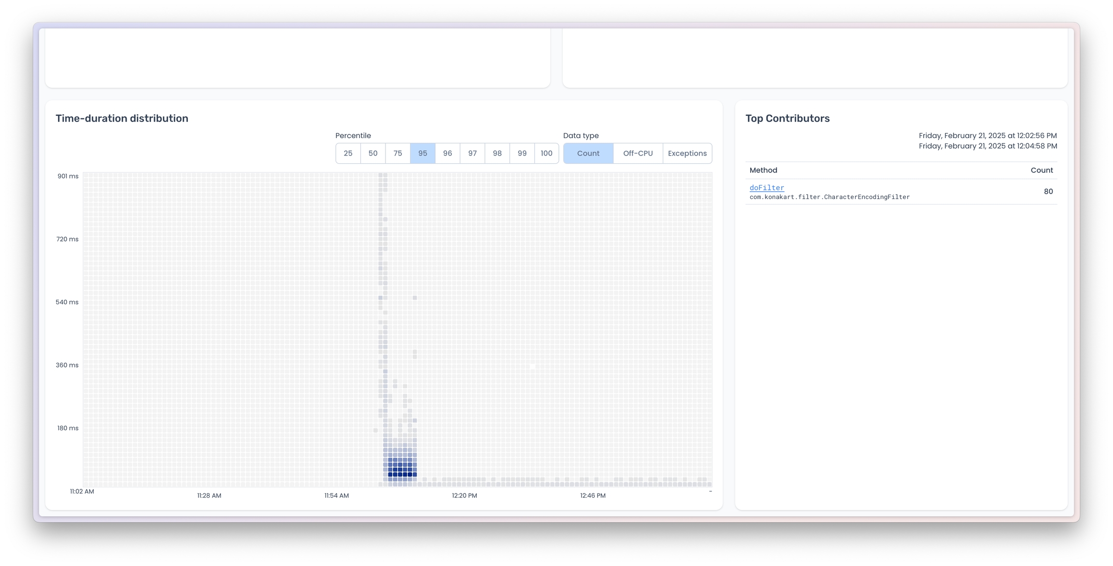
Task: Set percentile to 98
Action: click(x=497, y=153)
